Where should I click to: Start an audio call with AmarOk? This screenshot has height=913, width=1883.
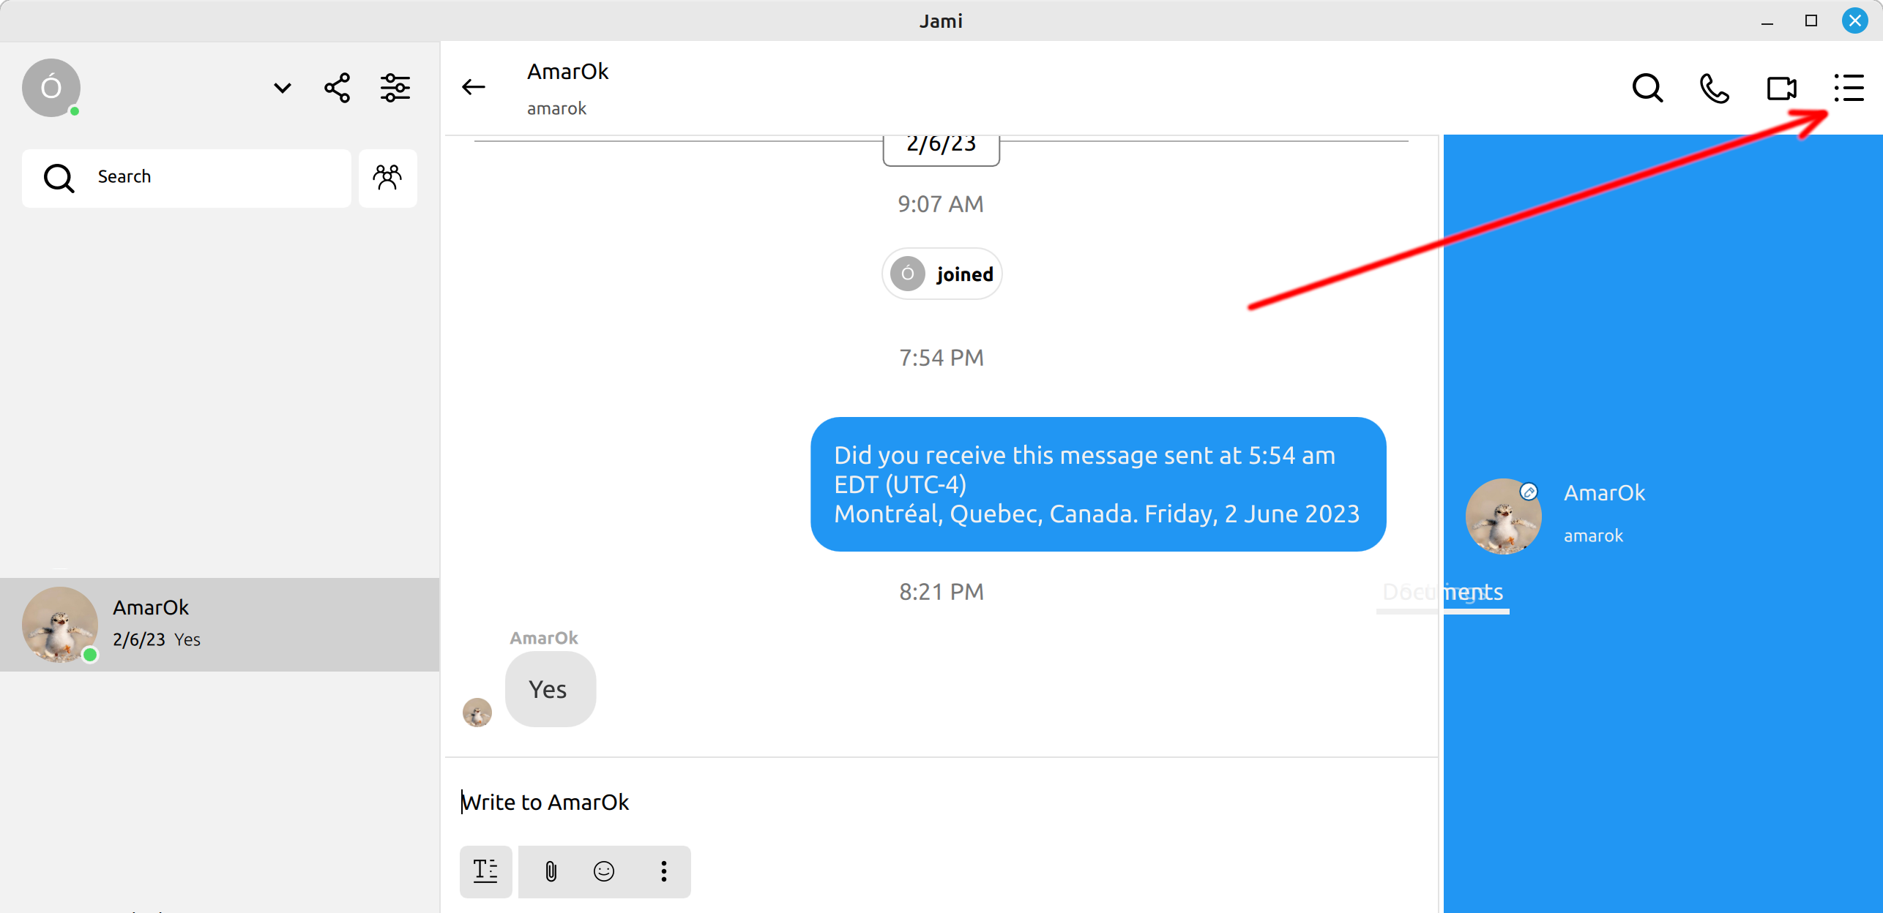click(x=1714, y=89)
